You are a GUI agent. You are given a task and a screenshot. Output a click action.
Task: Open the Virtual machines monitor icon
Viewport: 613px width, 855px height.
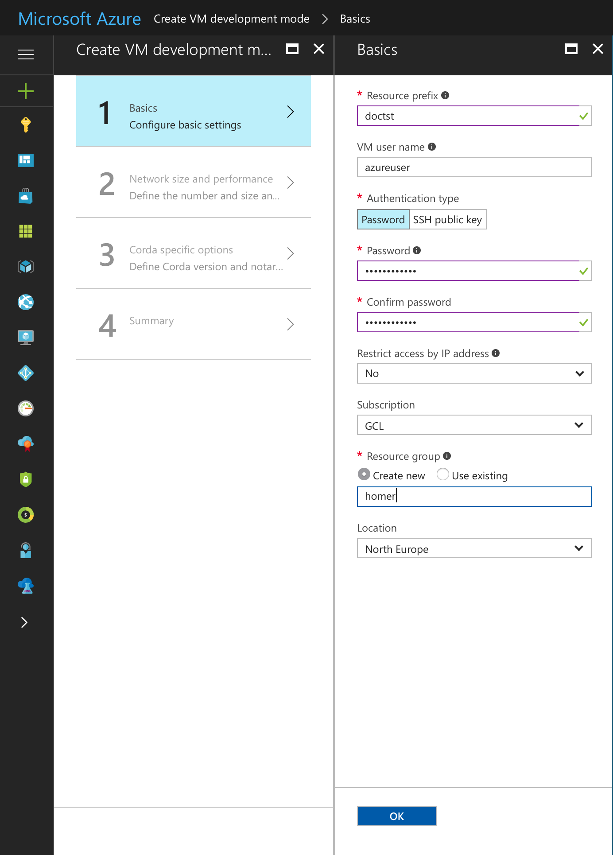(x=26, y=338)
